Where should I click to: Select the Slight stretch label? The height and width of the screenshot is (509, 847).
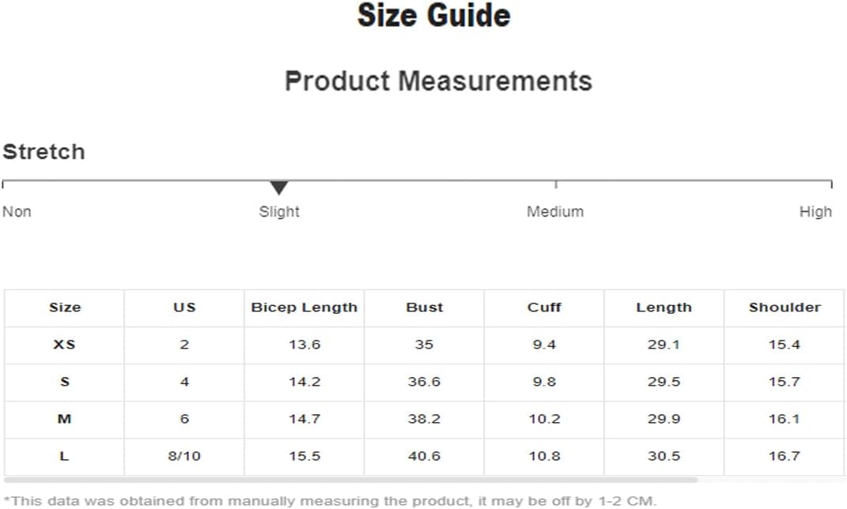[x=278, y=212]
